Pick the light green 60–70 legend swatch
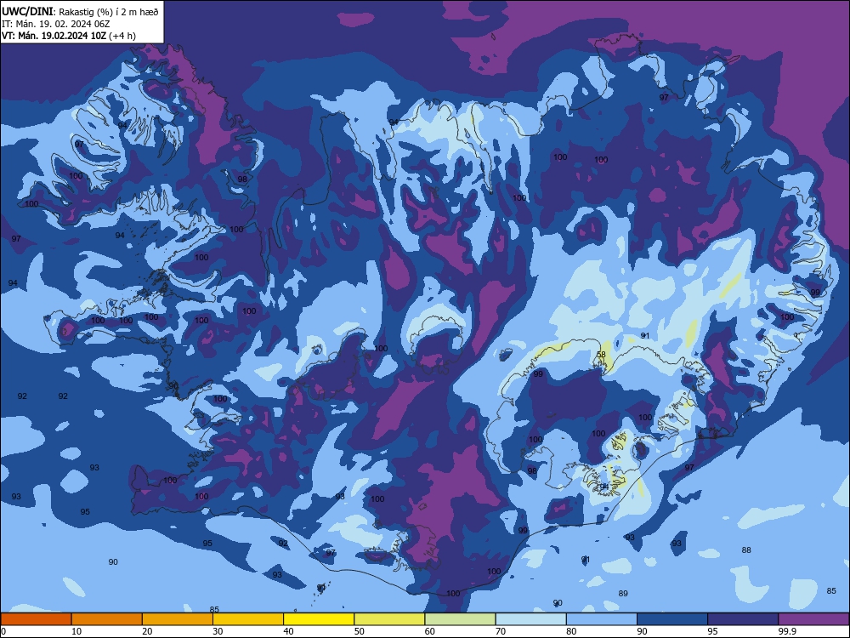850x638 pixels. [x=460, y=619]
